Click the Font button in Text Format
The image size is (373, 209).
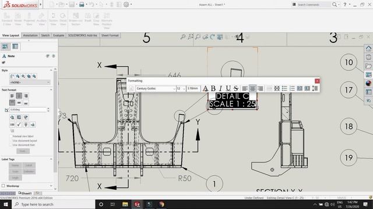tap(23, 151)
